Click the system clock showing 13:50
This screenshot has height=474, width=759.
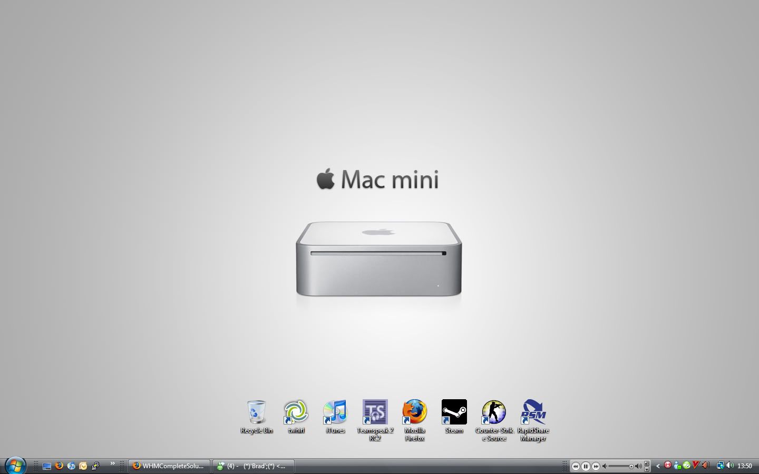[744, 466]
